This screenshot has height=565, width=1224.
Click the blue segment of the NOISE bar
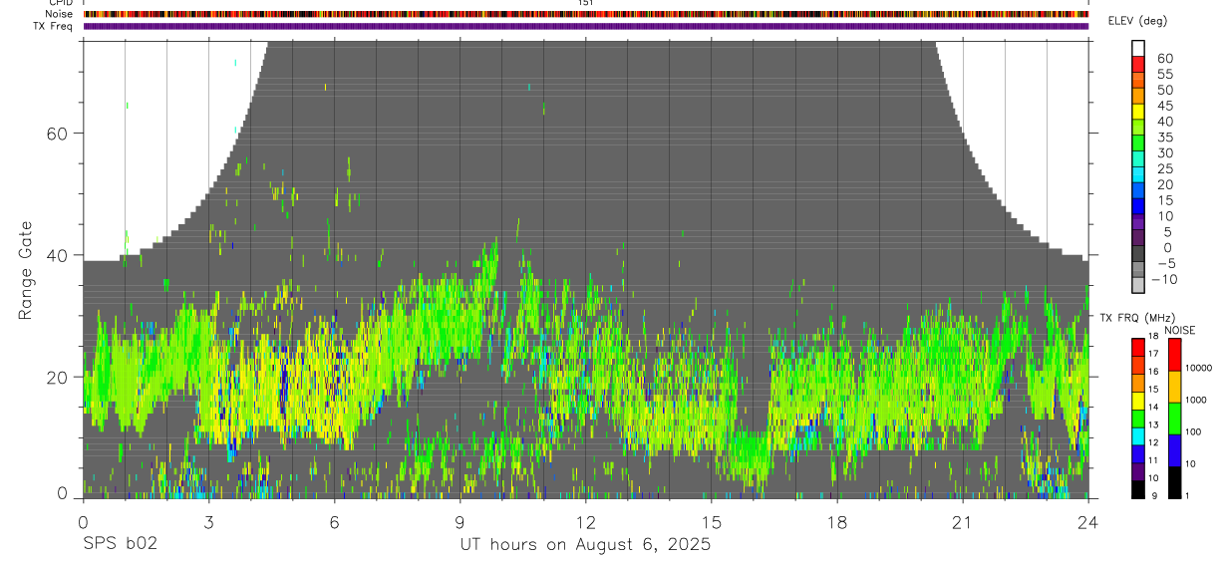pyautogui.click(x=1173, y=450)
